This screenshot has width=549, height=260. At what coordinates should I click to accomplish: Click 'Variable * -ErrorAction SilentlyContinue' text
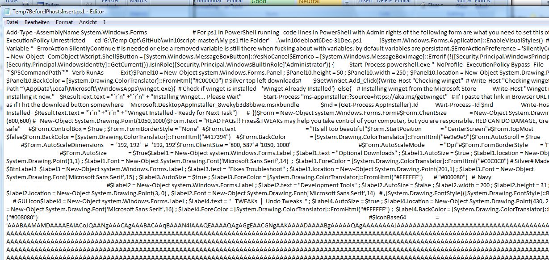click(x=60, y=48)
